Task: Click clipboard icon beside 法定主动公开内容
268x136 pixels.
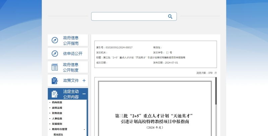Action: (55, 94)
